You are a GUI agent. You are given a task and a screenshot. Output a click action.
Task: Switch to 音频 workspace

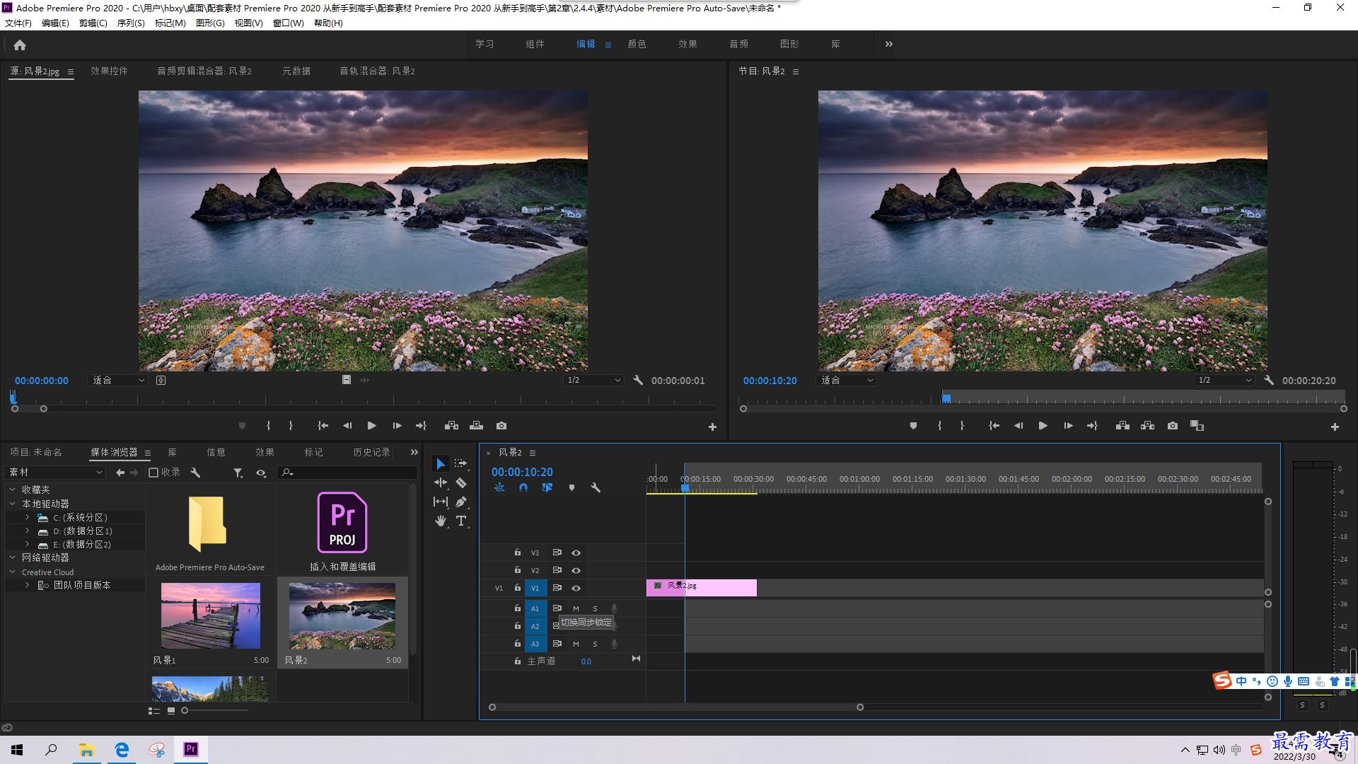pos(738,44)
